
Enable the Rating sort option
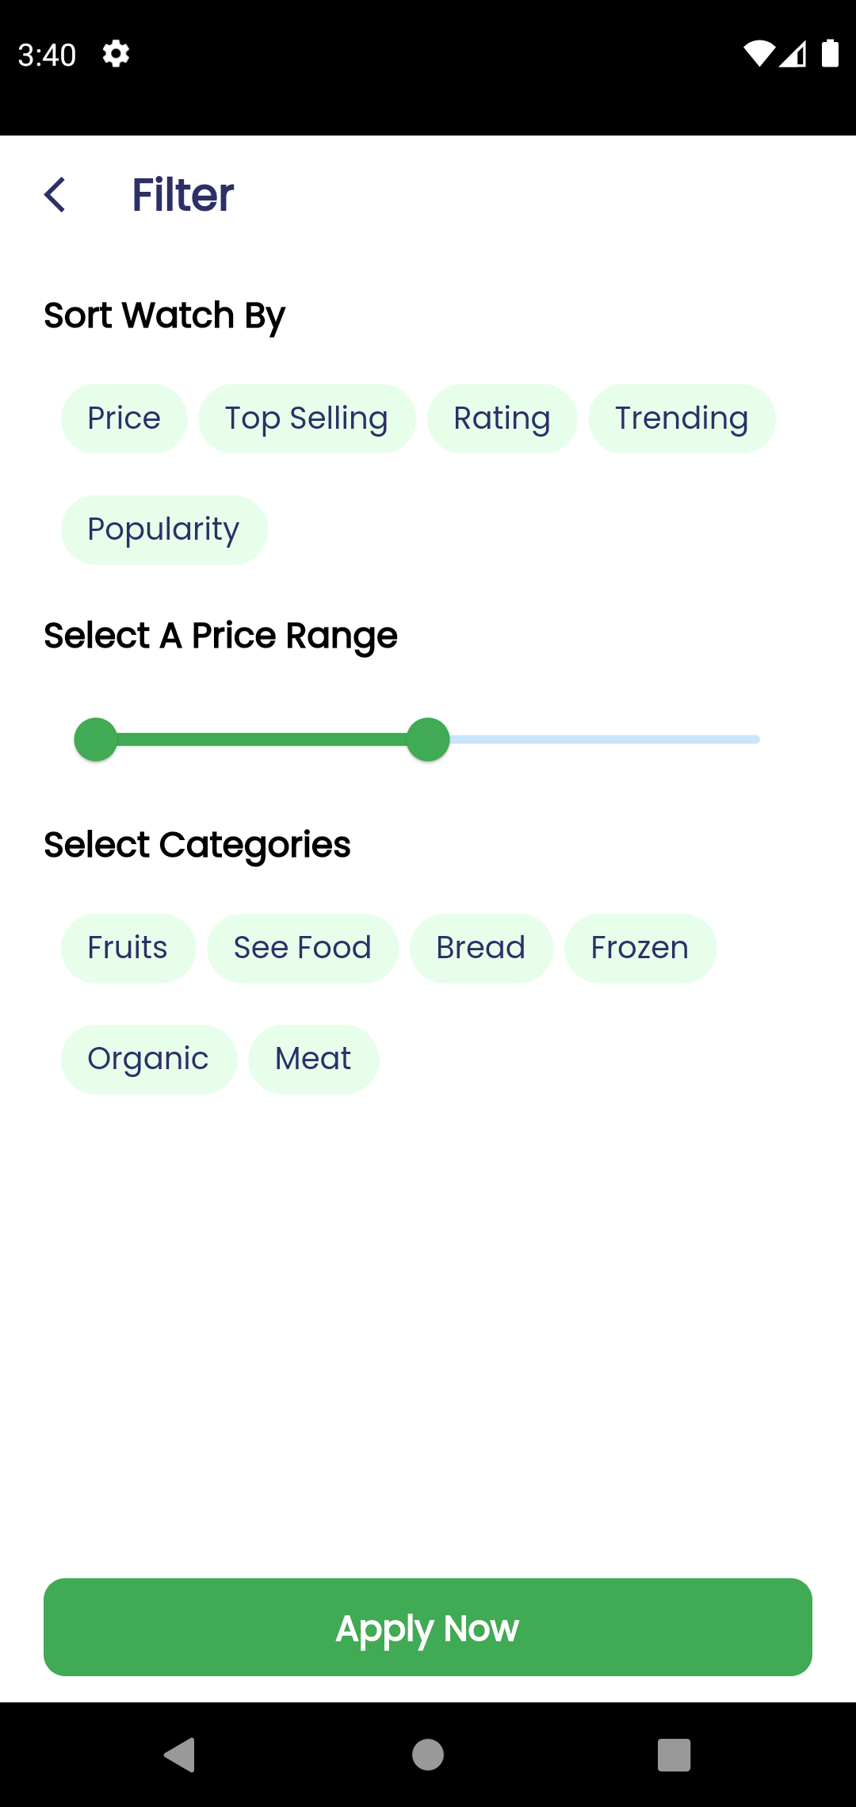(502, 418)
